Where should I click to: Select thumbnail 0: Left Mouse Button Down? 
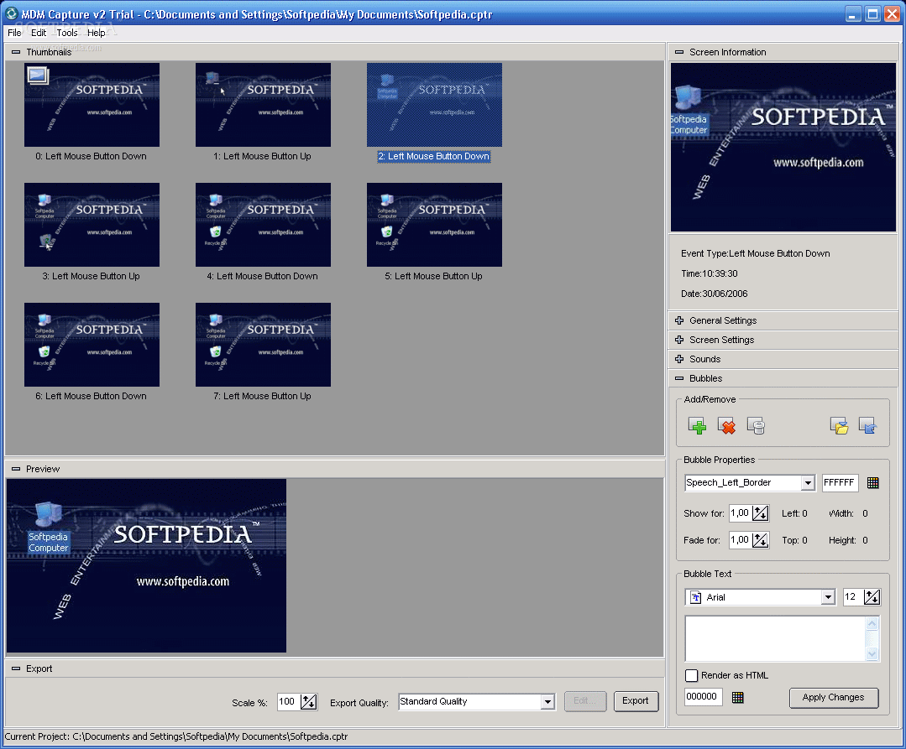click(x=92, y=105)
